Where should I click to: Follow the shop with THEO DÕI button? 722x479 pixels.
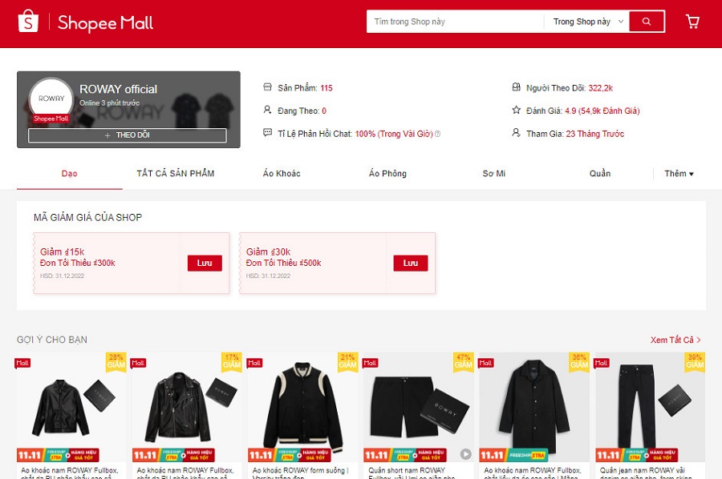click(x=128, y=135)
